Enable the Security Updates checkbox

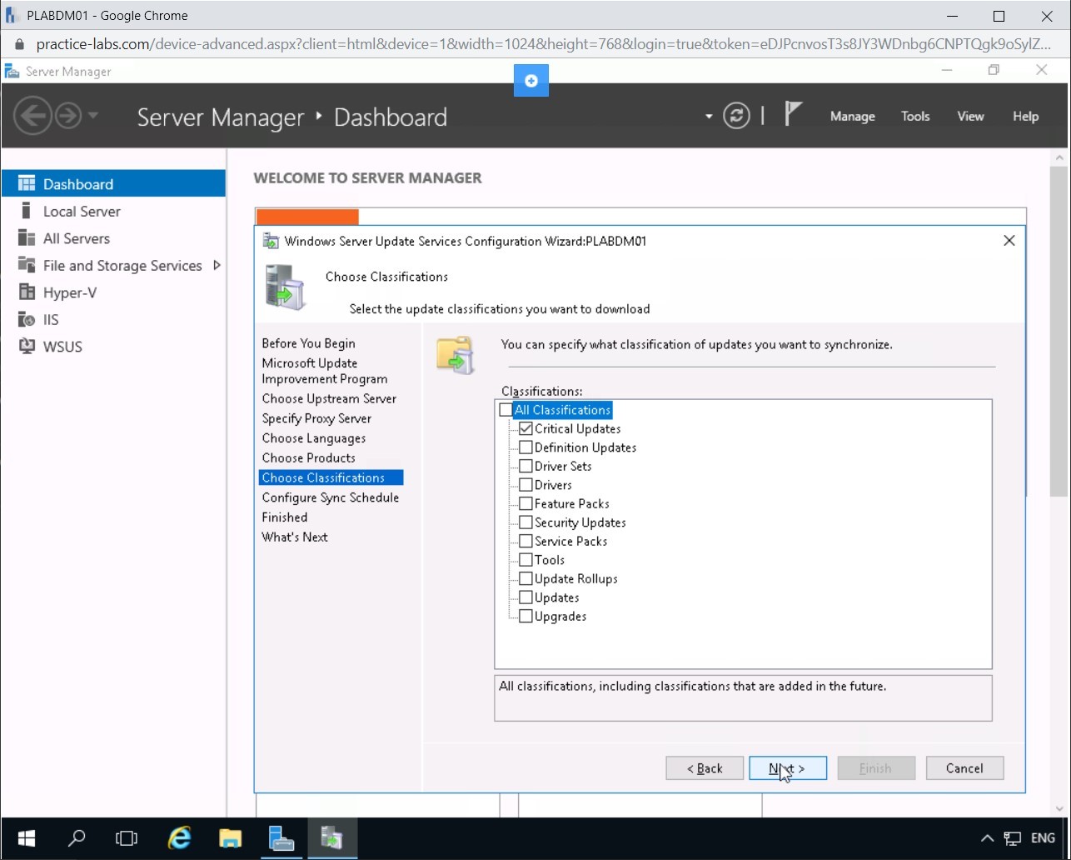526,522
